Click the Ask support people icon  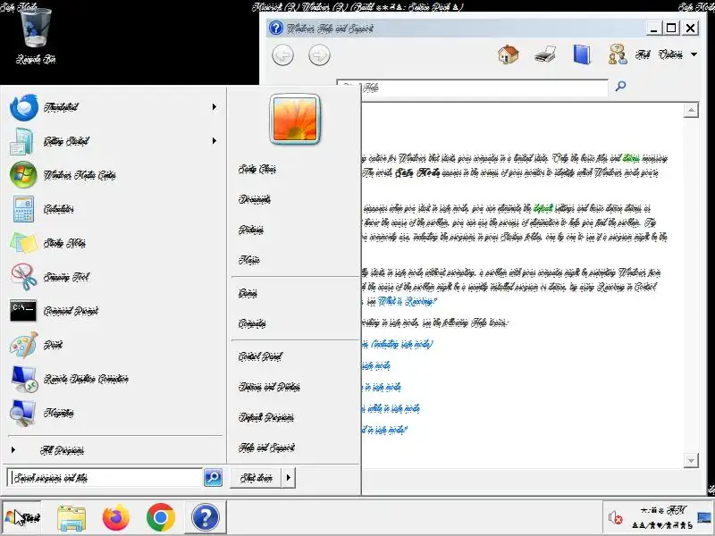(618, 54)
